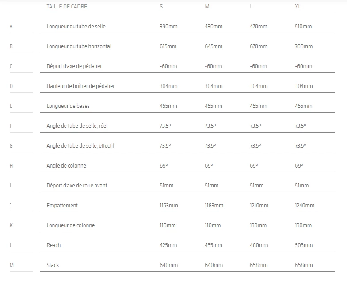
Task: Click the Longueur du tube de selle label
Action: click(76, 27)
